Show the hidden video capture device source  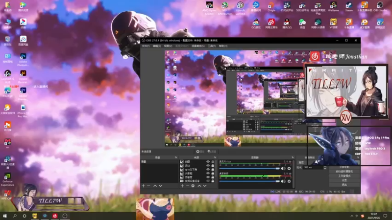208,181
